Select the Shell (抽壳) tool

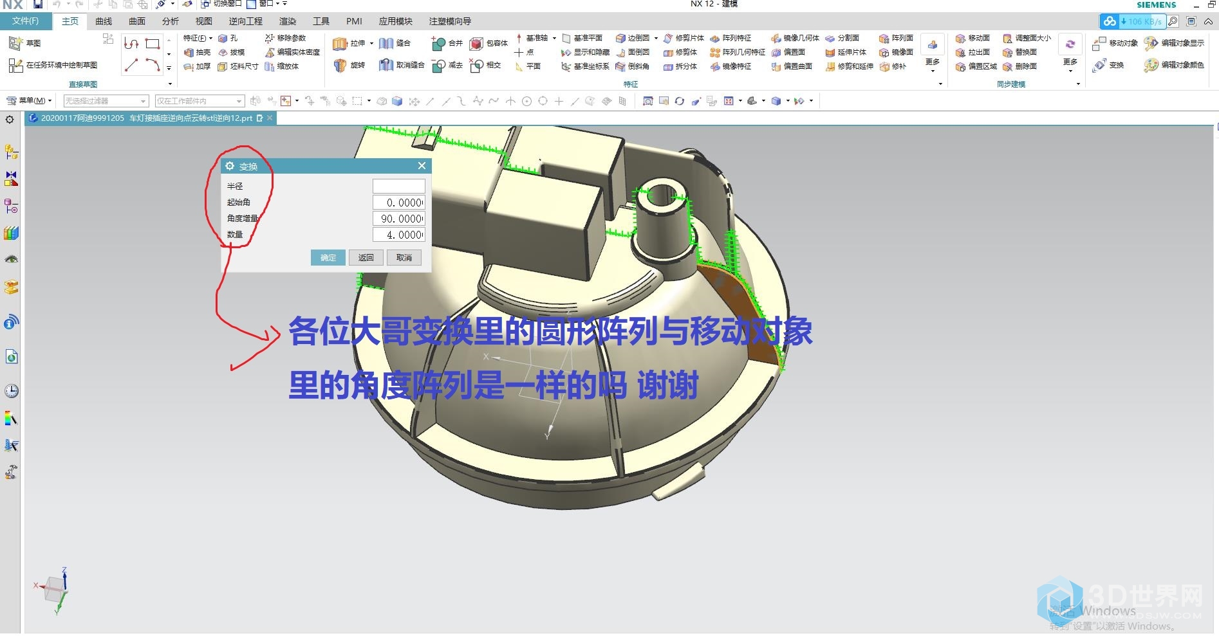[197, 52]
